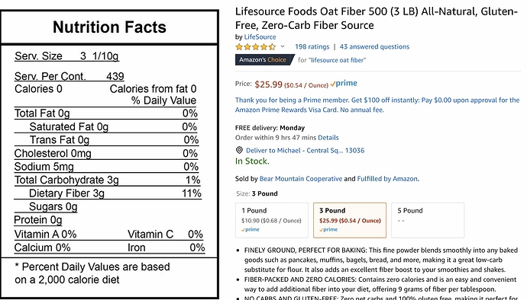This screenshot has width=527, height=300.
Task: Click the prime icon in 1 Pound option
Action: coord(251,230)
